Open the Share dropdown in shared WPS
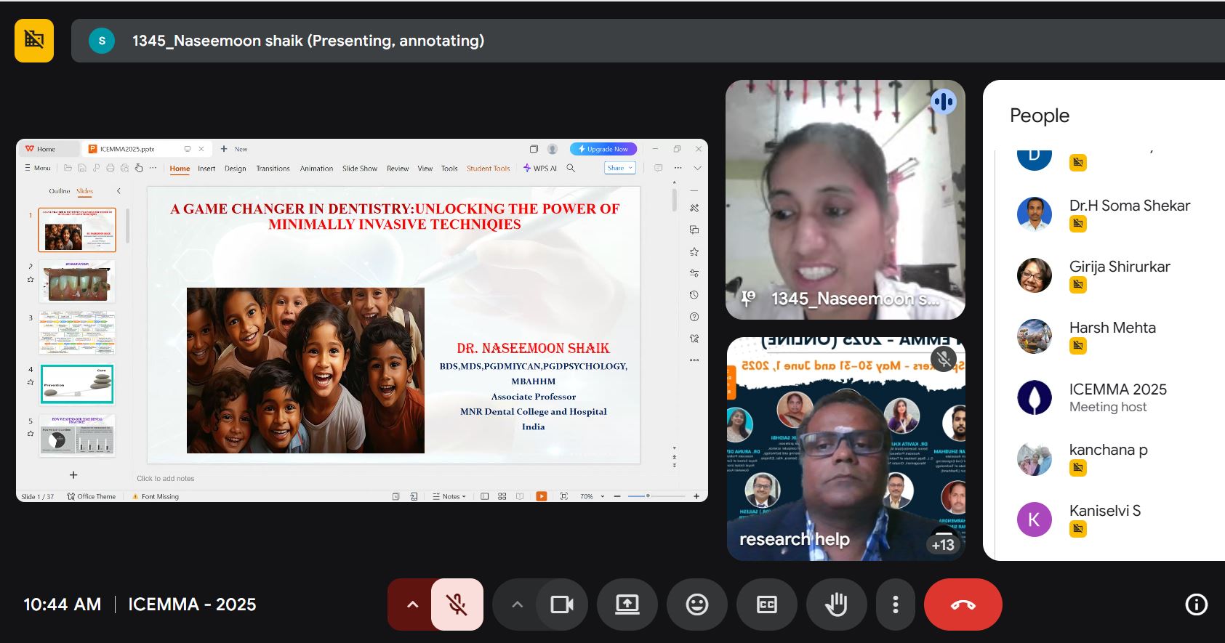The height and width of the screenshot is (643, 1225). coord(620,168)
